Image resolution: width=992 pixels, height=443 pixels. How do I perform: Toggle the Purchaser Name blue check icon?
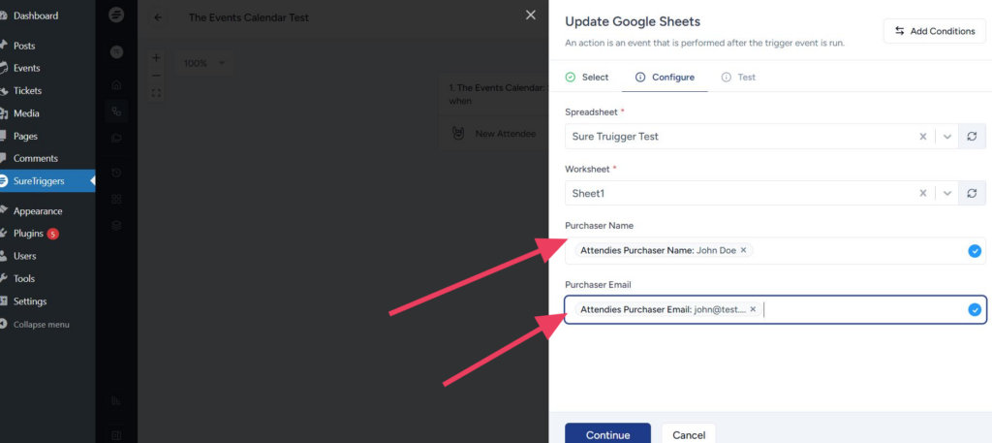[974, 251]
